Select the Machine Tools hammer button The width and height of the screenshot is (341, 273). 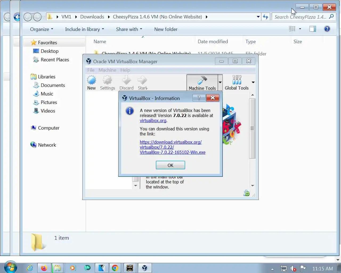point(202,83)
